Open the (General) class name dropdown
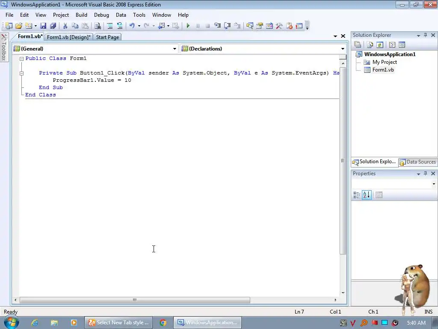The width and height of the screenshot is (438, 329). point(175,49)
